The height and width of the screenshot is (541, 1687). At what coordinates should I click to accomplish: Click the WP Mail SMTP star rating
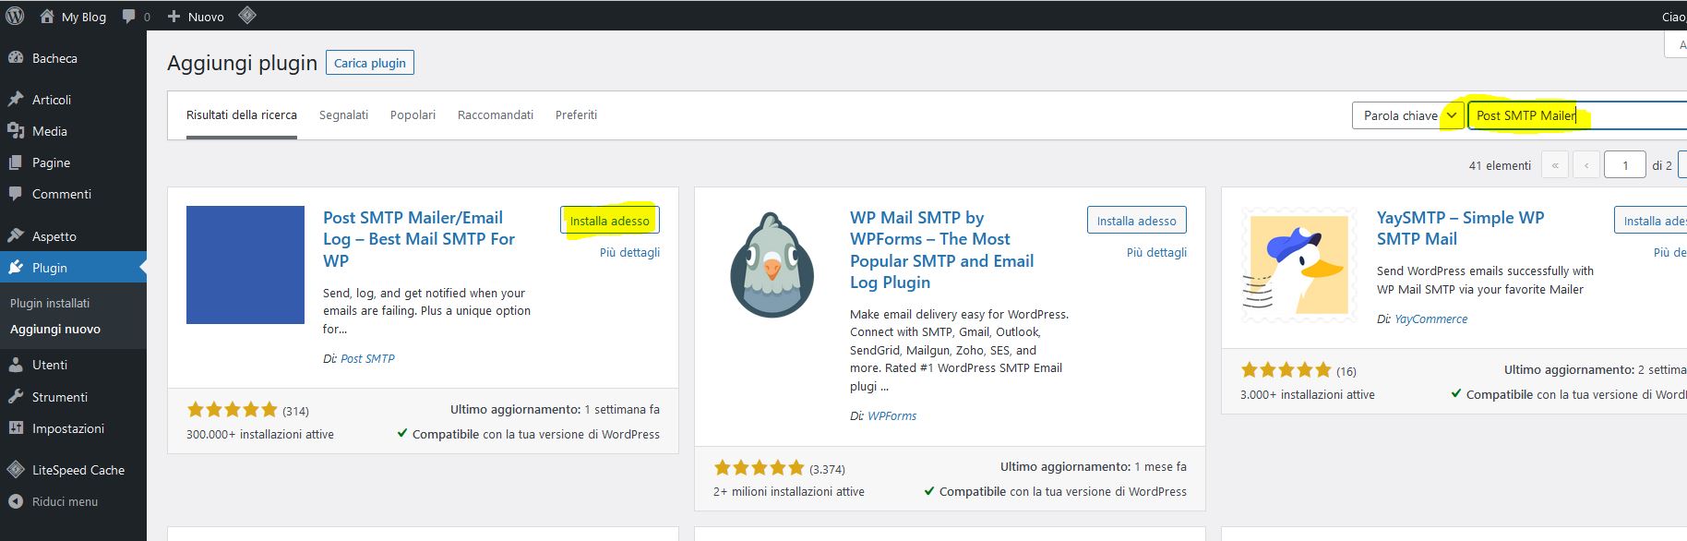[760, 468]
